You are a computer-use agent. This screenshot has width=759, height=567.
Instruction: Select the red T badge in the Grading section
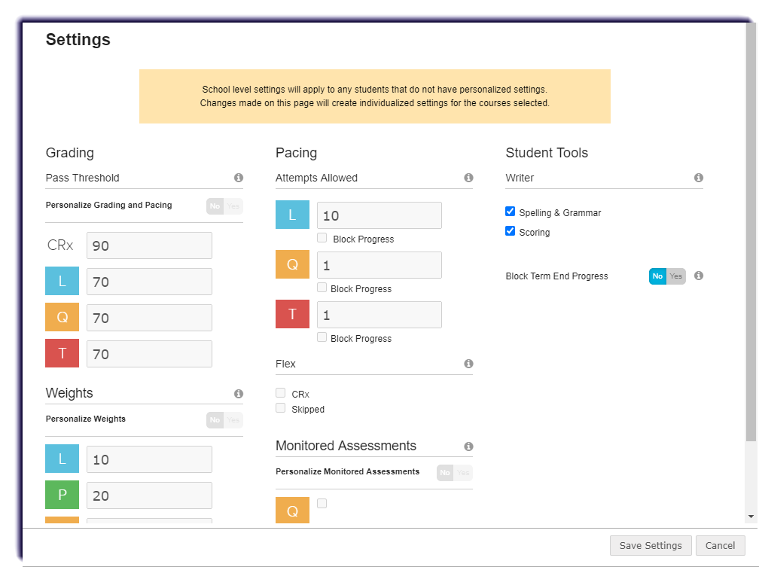pos(62,354)
